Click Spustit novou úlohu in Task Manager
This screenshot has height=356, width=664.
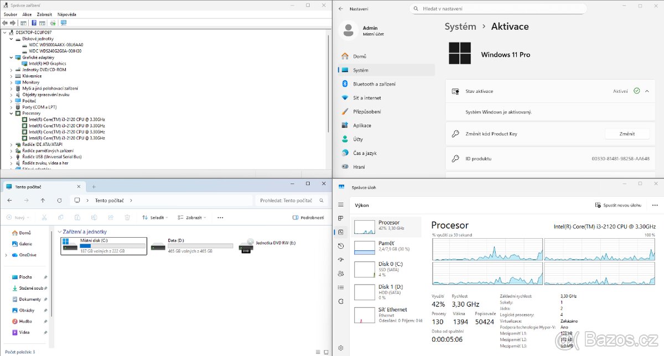click(620, 205)
